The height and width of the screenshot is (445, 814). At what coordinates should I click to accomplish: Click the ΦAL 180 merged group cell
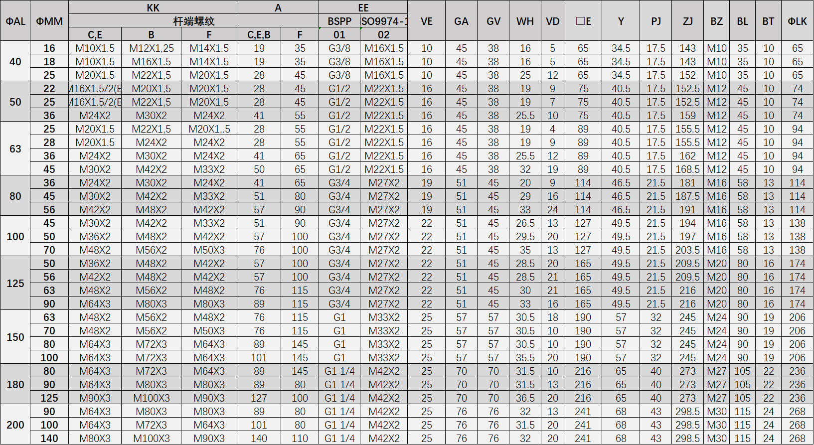point(15,384)
